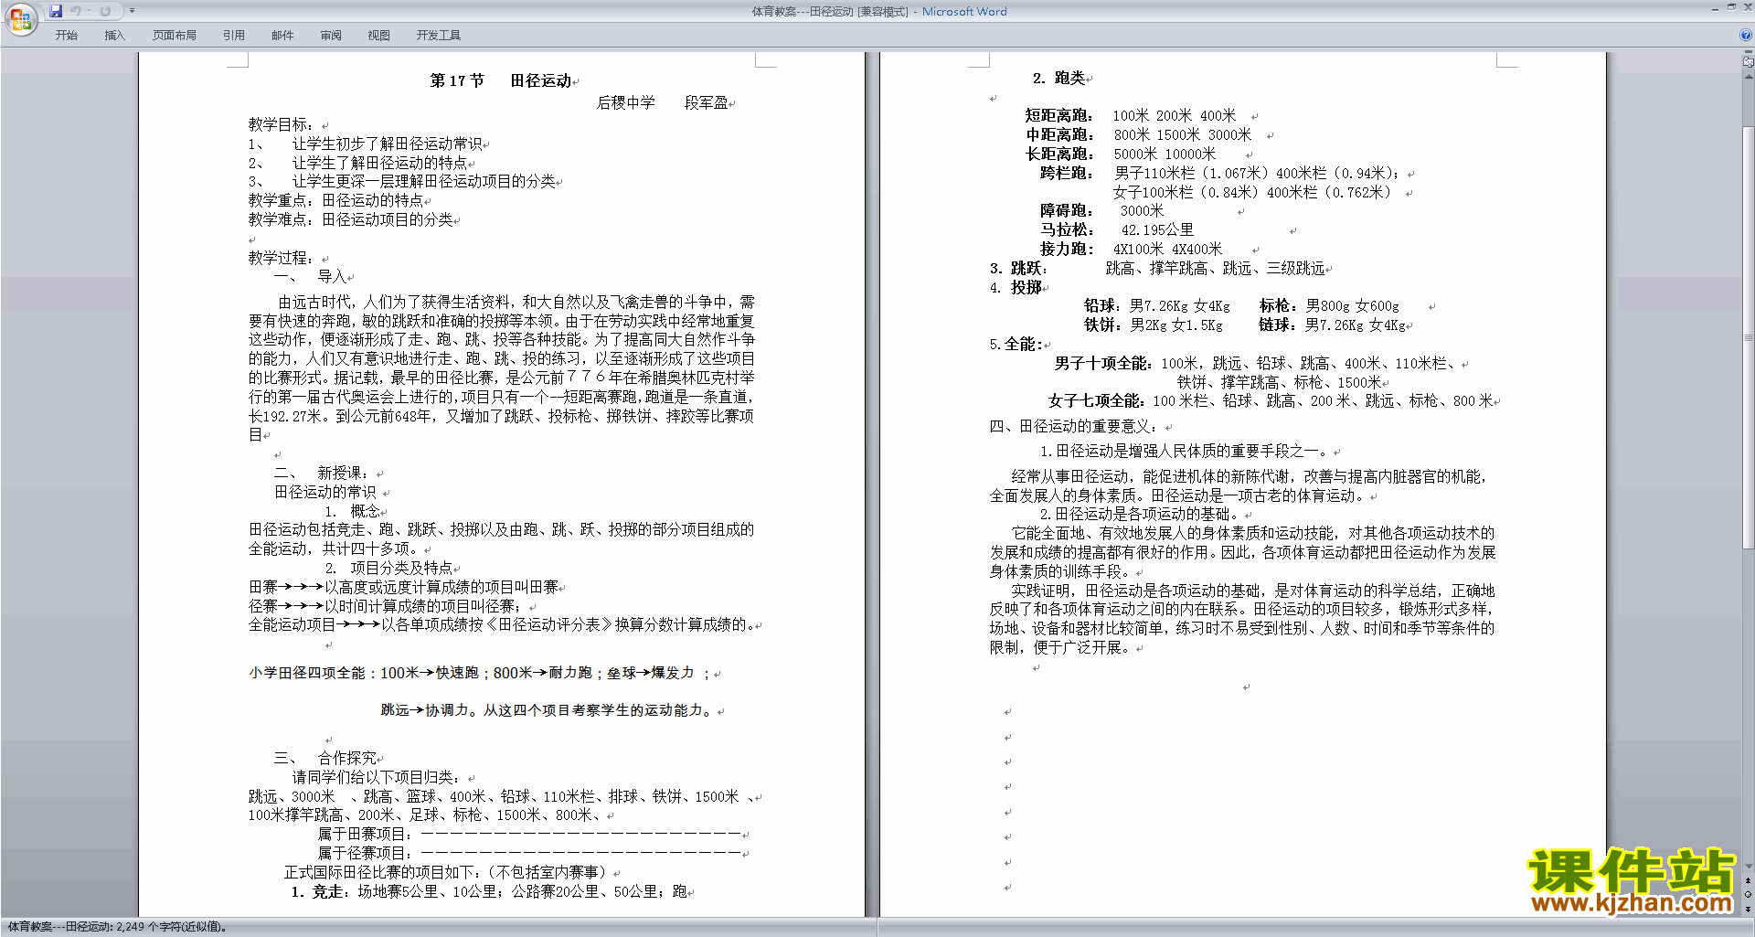
Task: Expand the Customize Quick Access Toolbar dropdown
Action: 132,11
